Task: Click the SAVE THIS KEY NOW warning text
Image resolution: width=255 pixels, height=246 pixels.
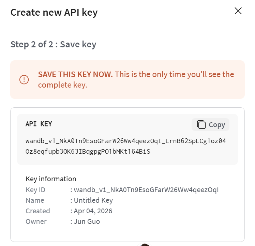Action: (x=75, y=74)
